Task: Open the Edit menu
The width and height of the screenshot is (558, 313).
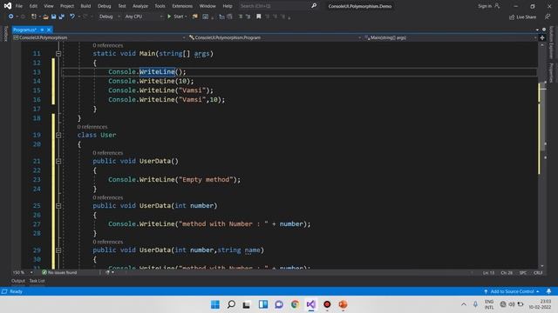Action: tap(33, 6)
